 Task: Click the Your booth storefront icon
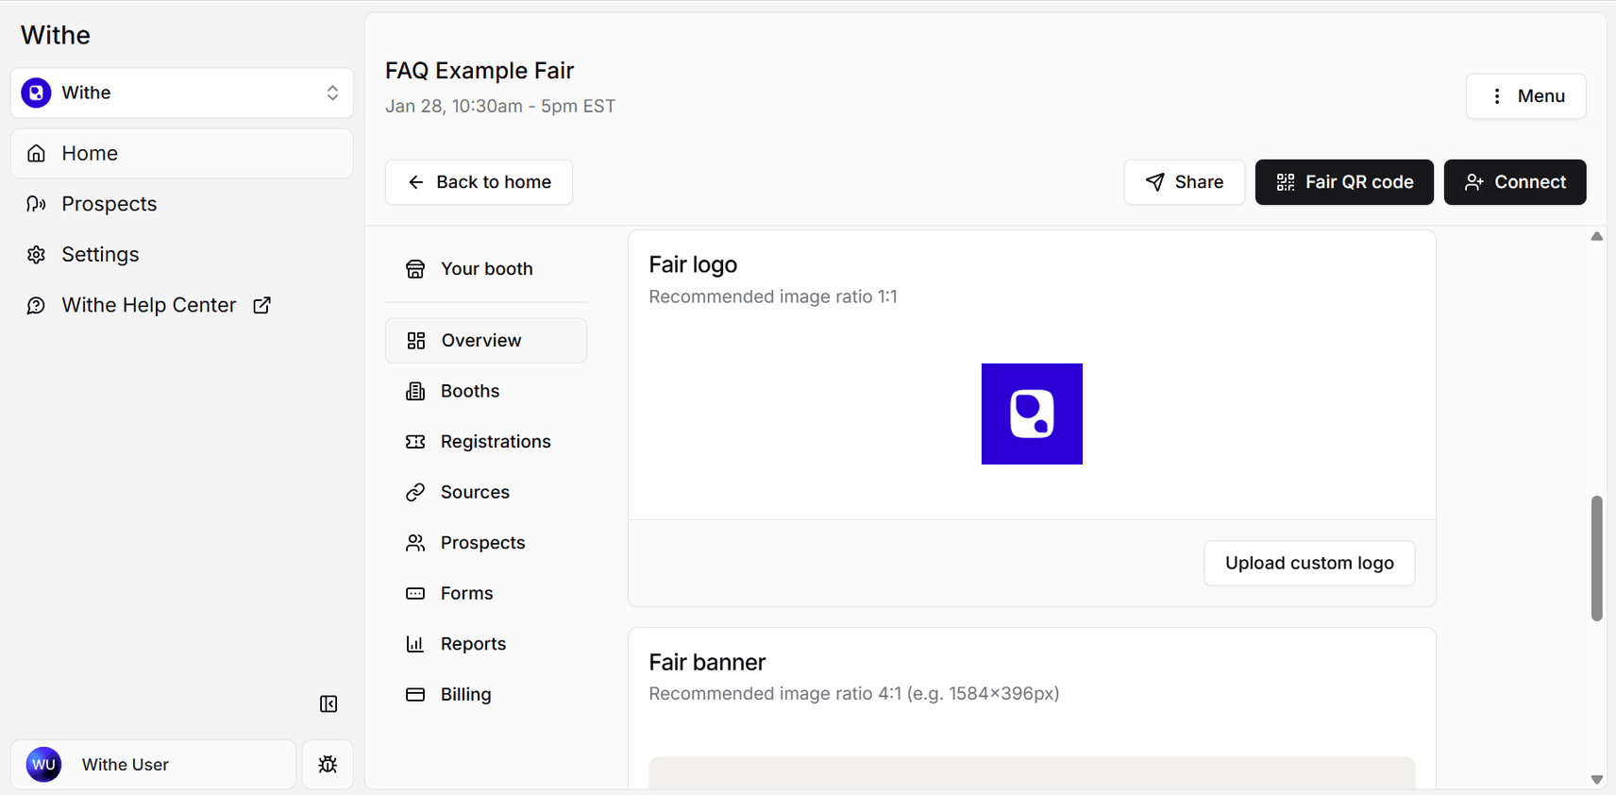415,269
